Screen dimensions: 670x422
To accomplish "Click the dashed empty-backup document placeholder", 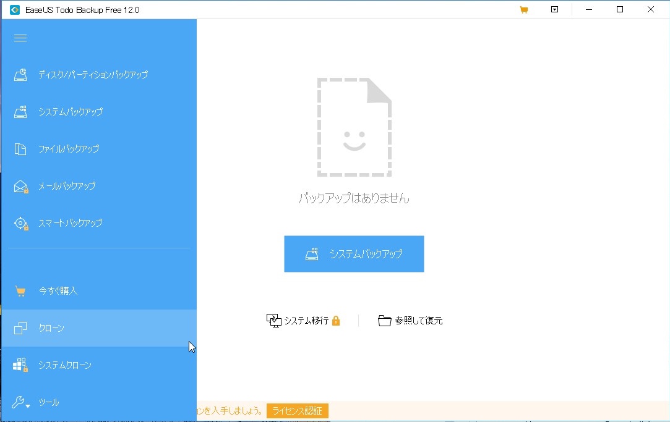I will 354,127.
